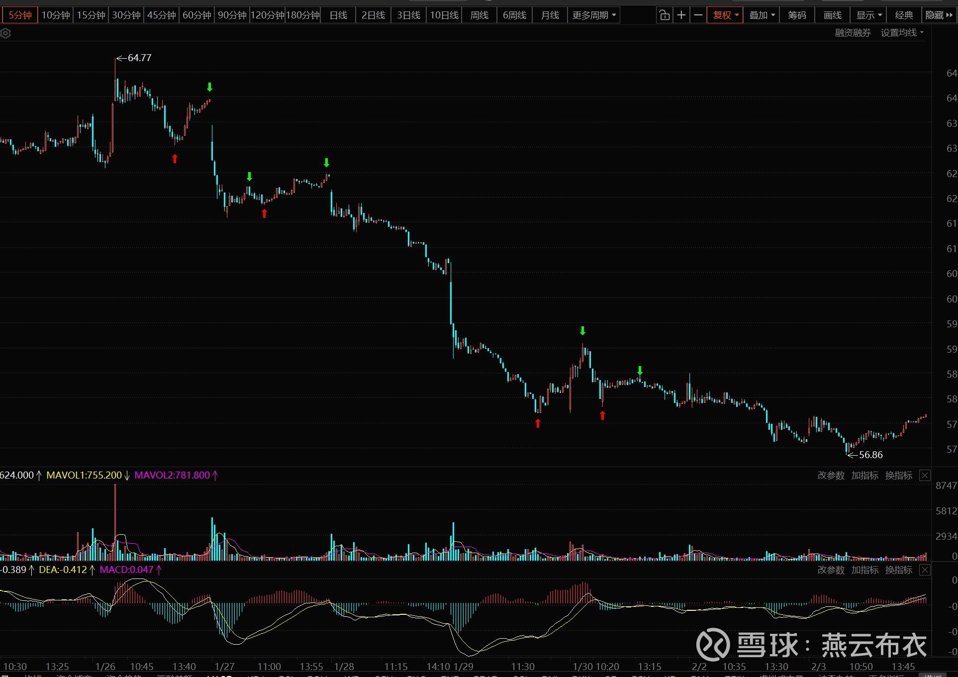Open the 复权 adjustment dropdown
This screenshot has height=677, width=958.
[725, 15]
